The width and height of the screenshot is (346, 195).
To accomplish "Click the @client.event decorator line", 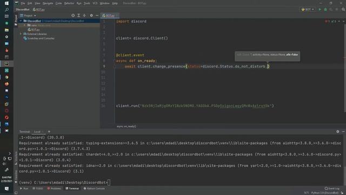I will [x=130, y=55].
